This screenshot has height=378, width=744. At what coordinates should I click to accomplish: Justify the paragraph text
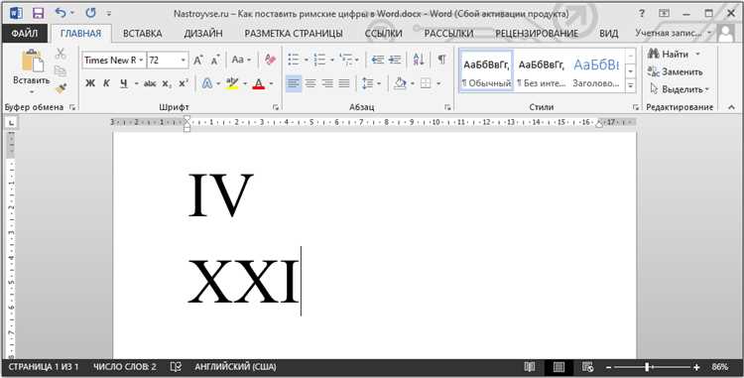pyautogui.click(x=344, y=84)
